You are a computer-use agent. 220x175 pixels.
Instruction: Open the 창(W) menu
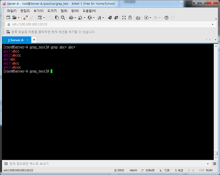75,11
